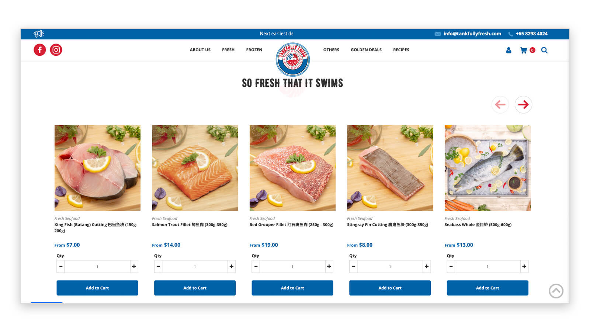Decrease Salmon Trout Fillet quantity with minus
Image resolution: width=590 pixels, height=332 pixels.
coord(158,266)
